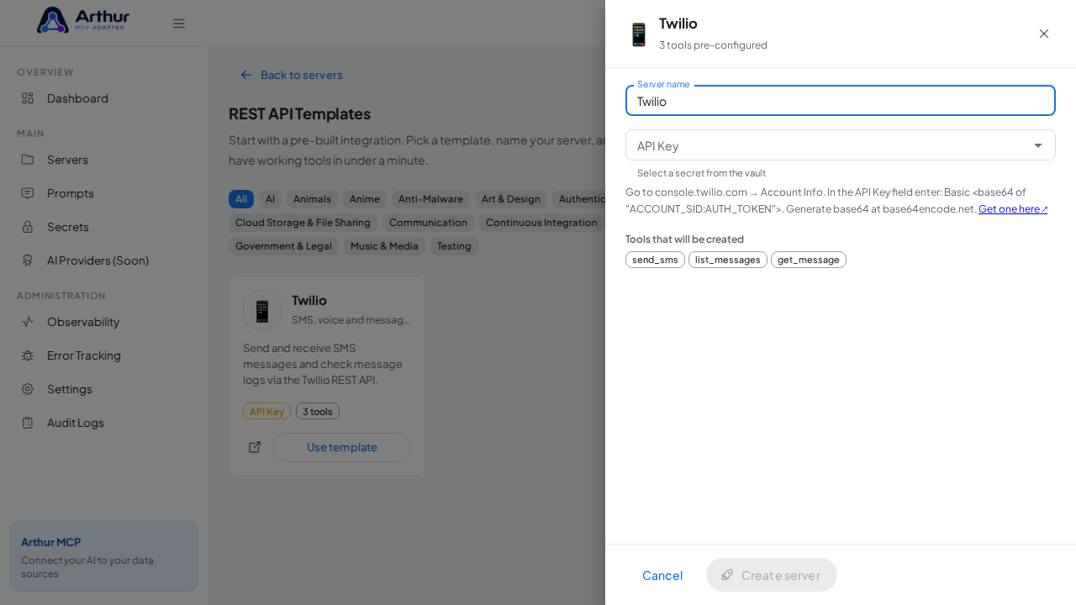The image size is (1076, 605).
Task: Click the Arthur MCP promo card
Action: click(103, 556)
